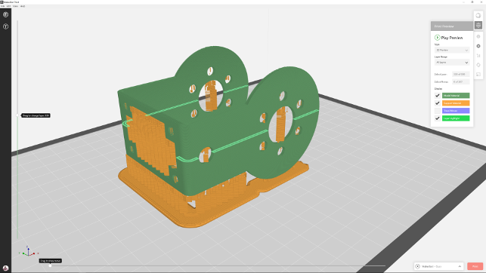This screenshot has width=486, height=273.
Task: Select the scale tool icon
Action: [478, 75]
